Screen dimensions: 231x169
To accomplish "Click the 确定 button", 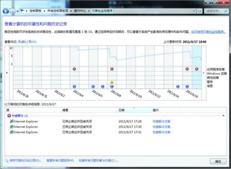I will tap(218, 162).
